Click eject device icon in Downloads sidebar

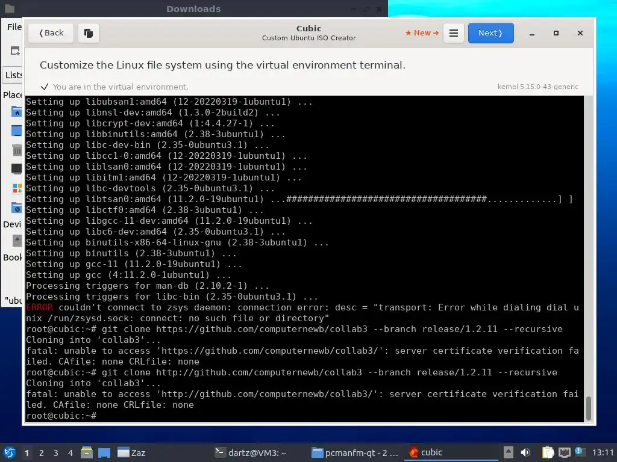(17, 241)
